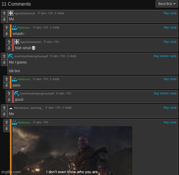Image resolution: width=179 pixels, height=175 pixels.
Task: Flag the "smash-" comment
Action: click(166, 27)
